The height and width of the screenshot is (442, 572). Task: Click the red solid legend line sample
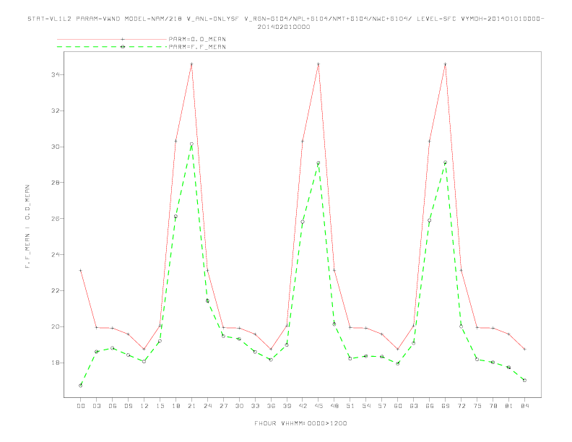point(112,39)
